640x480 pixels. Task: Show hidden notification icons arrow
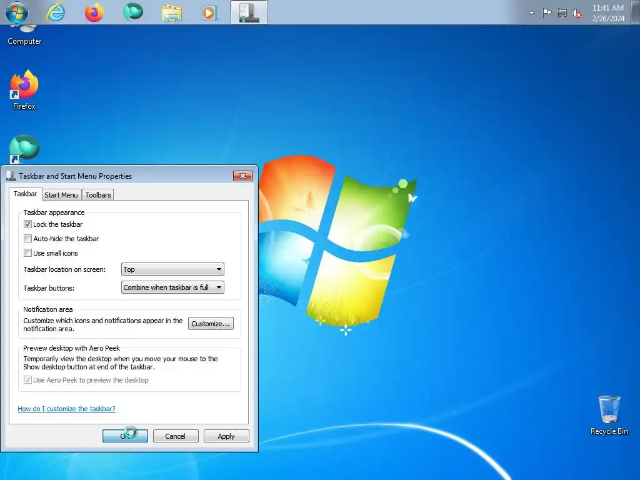pyautogui.click(x=531, y=13)
